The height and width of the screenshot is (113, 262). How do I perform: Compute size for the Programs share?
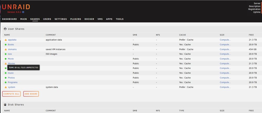click(225, 83)
